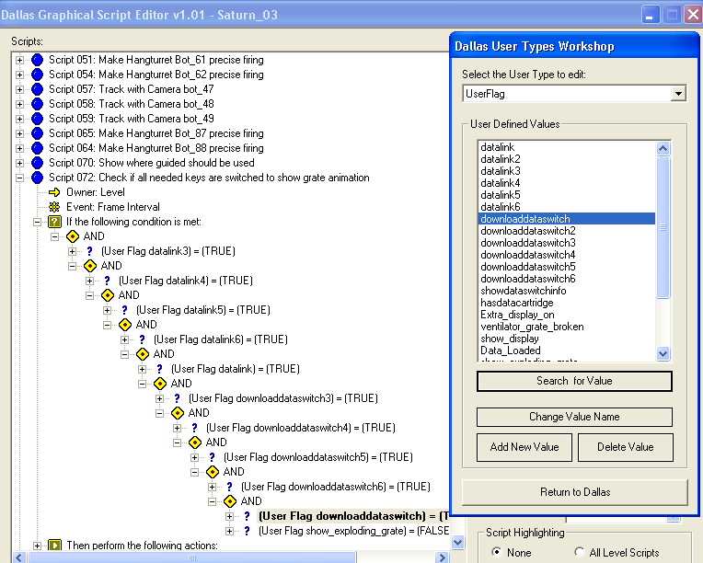
Task: Click the 'Then perform' actions icon
Action: tap(54, 546)
